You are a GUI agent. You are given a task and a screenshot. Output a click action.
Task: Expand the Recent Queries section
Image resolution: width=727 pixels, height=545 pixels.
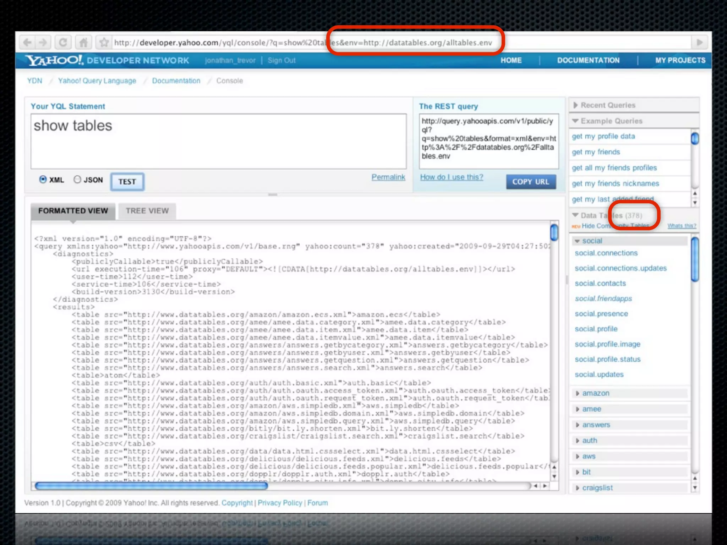[x=608, y=105]
